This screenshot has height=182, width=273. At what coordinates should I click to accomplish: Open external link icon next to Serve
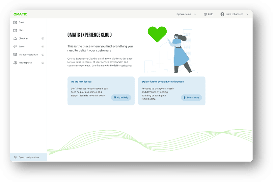tap(43, 46)
